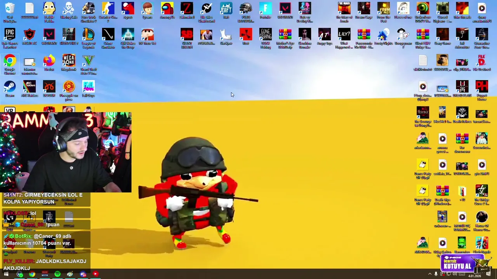Viewport: 497px width, 279px height.
Task: Open File Destined shortcut
Action: pos(482,63)
